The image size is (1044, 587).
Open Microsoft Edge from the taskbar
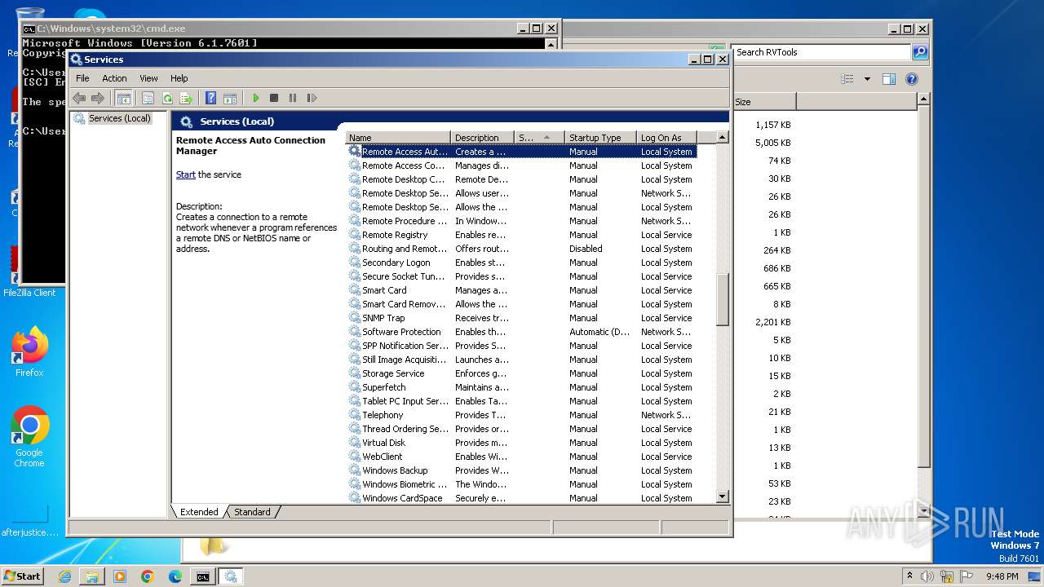175,576
